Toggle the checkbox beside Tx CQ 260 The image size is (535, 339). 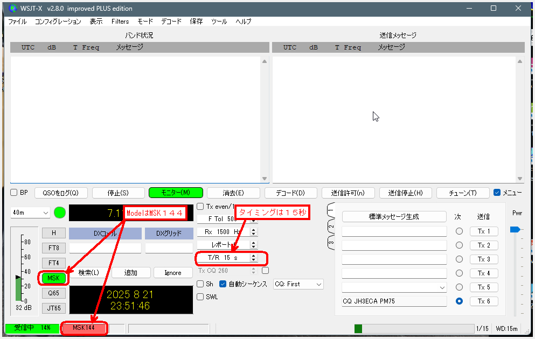[x=265, y=271]
